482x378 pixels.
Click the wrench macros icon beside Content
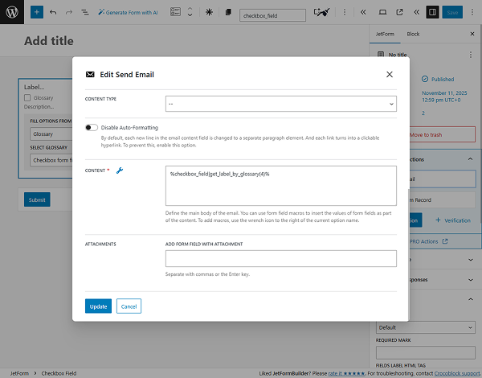coord(120,171)
